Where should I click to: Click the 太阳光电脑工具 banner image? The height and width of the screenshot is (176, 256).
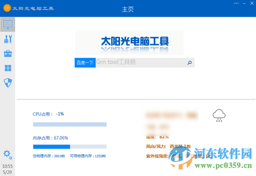click(129, 43)
